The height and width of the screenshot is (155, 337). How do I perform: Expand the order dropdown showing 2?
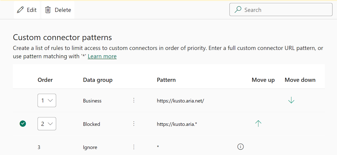(x=47, y=124)
